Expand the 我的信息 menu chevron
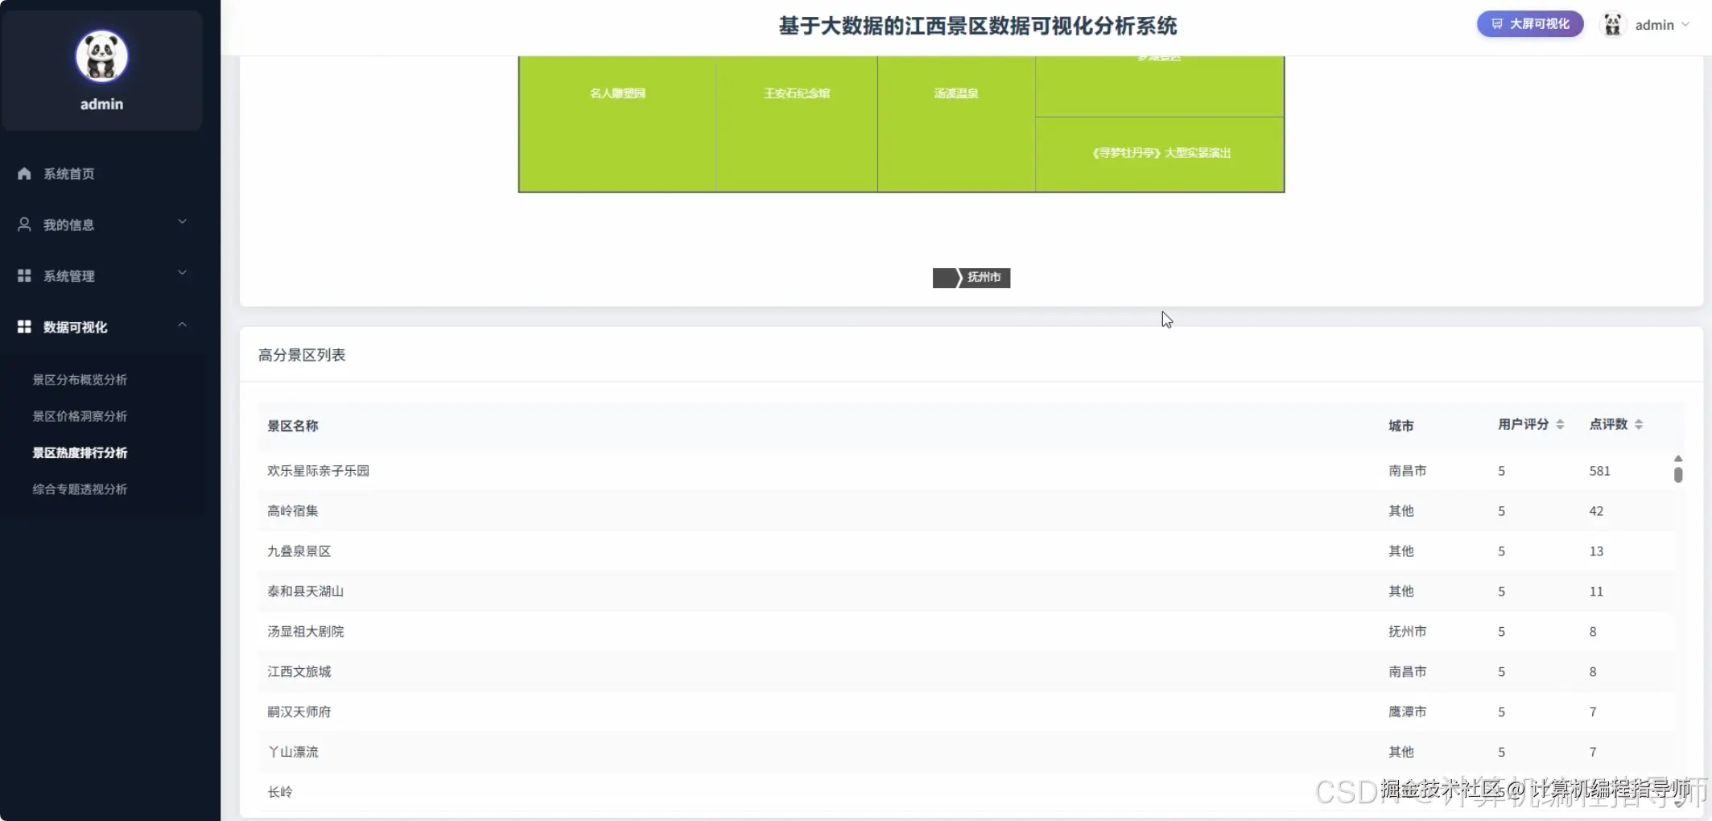The height and width of the screenshot is (821, 1712). point(182,221)
